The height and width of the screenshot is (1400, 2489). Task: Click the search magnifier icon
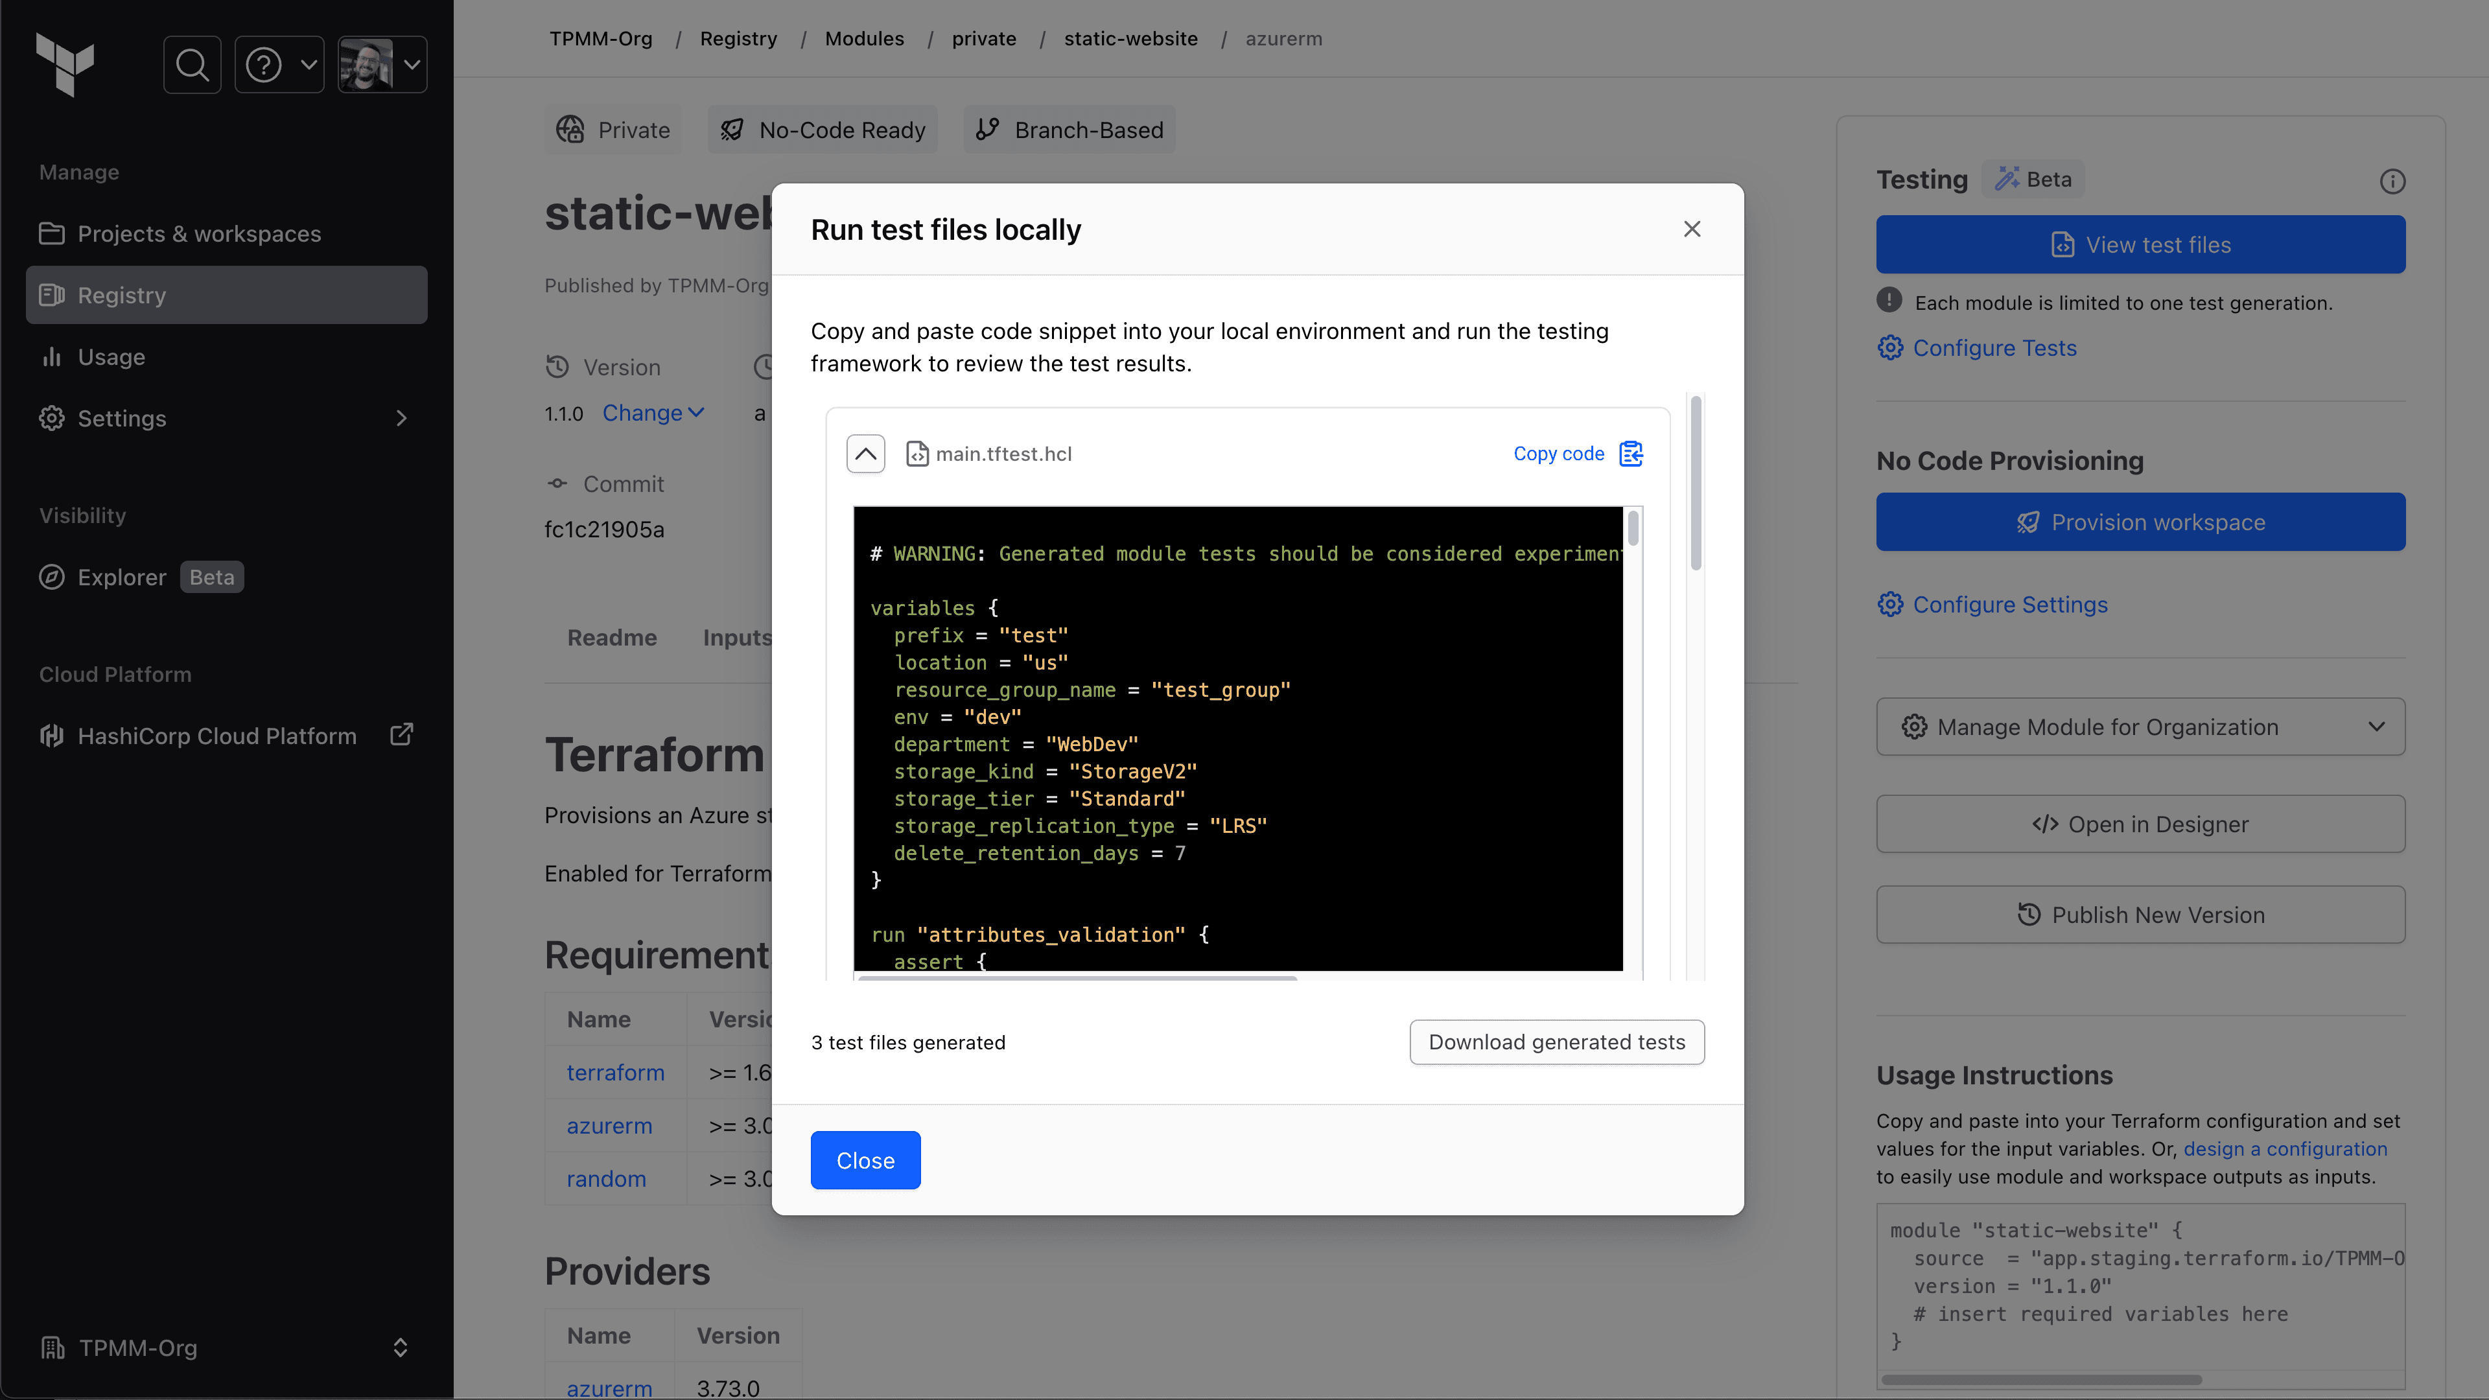[x=193, y=65]
